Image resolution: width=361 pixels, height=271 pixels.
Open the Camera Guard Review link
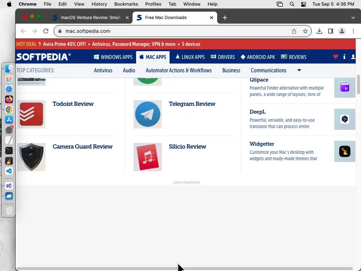pyautogui.click(x=82, y=146)
